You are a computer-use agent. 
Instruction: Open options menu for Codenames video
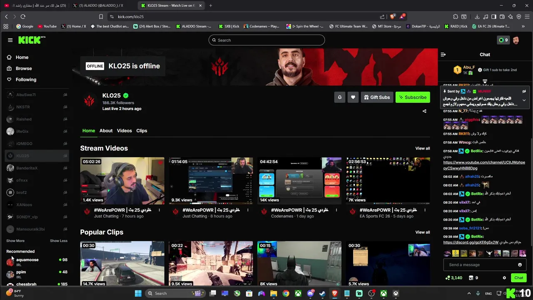[x=336, y=210]
